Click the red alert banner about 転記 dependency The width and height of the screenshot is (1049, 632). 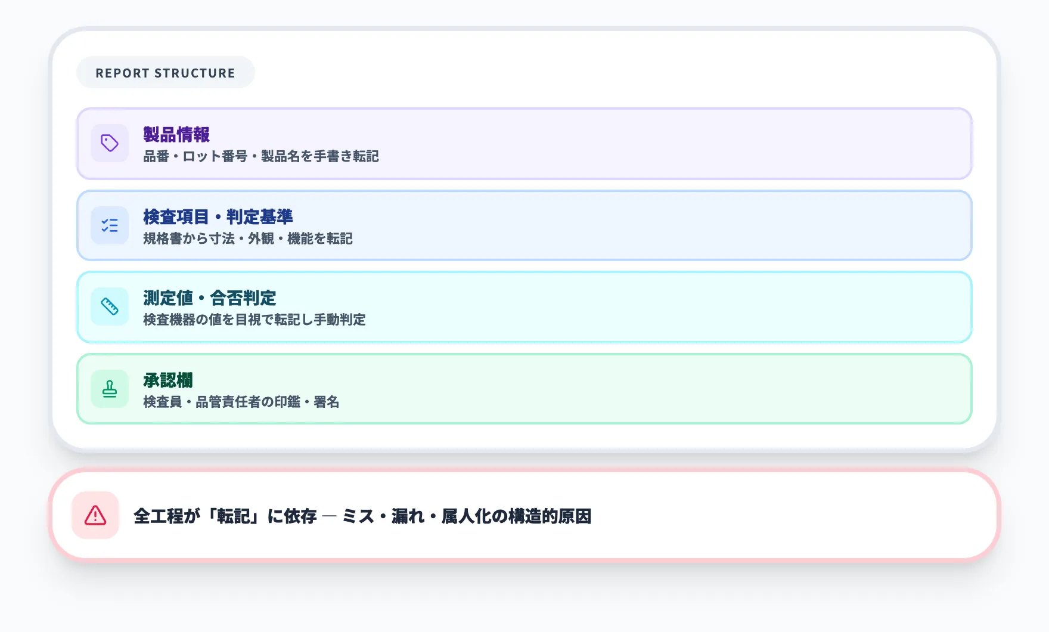(524, 515)
